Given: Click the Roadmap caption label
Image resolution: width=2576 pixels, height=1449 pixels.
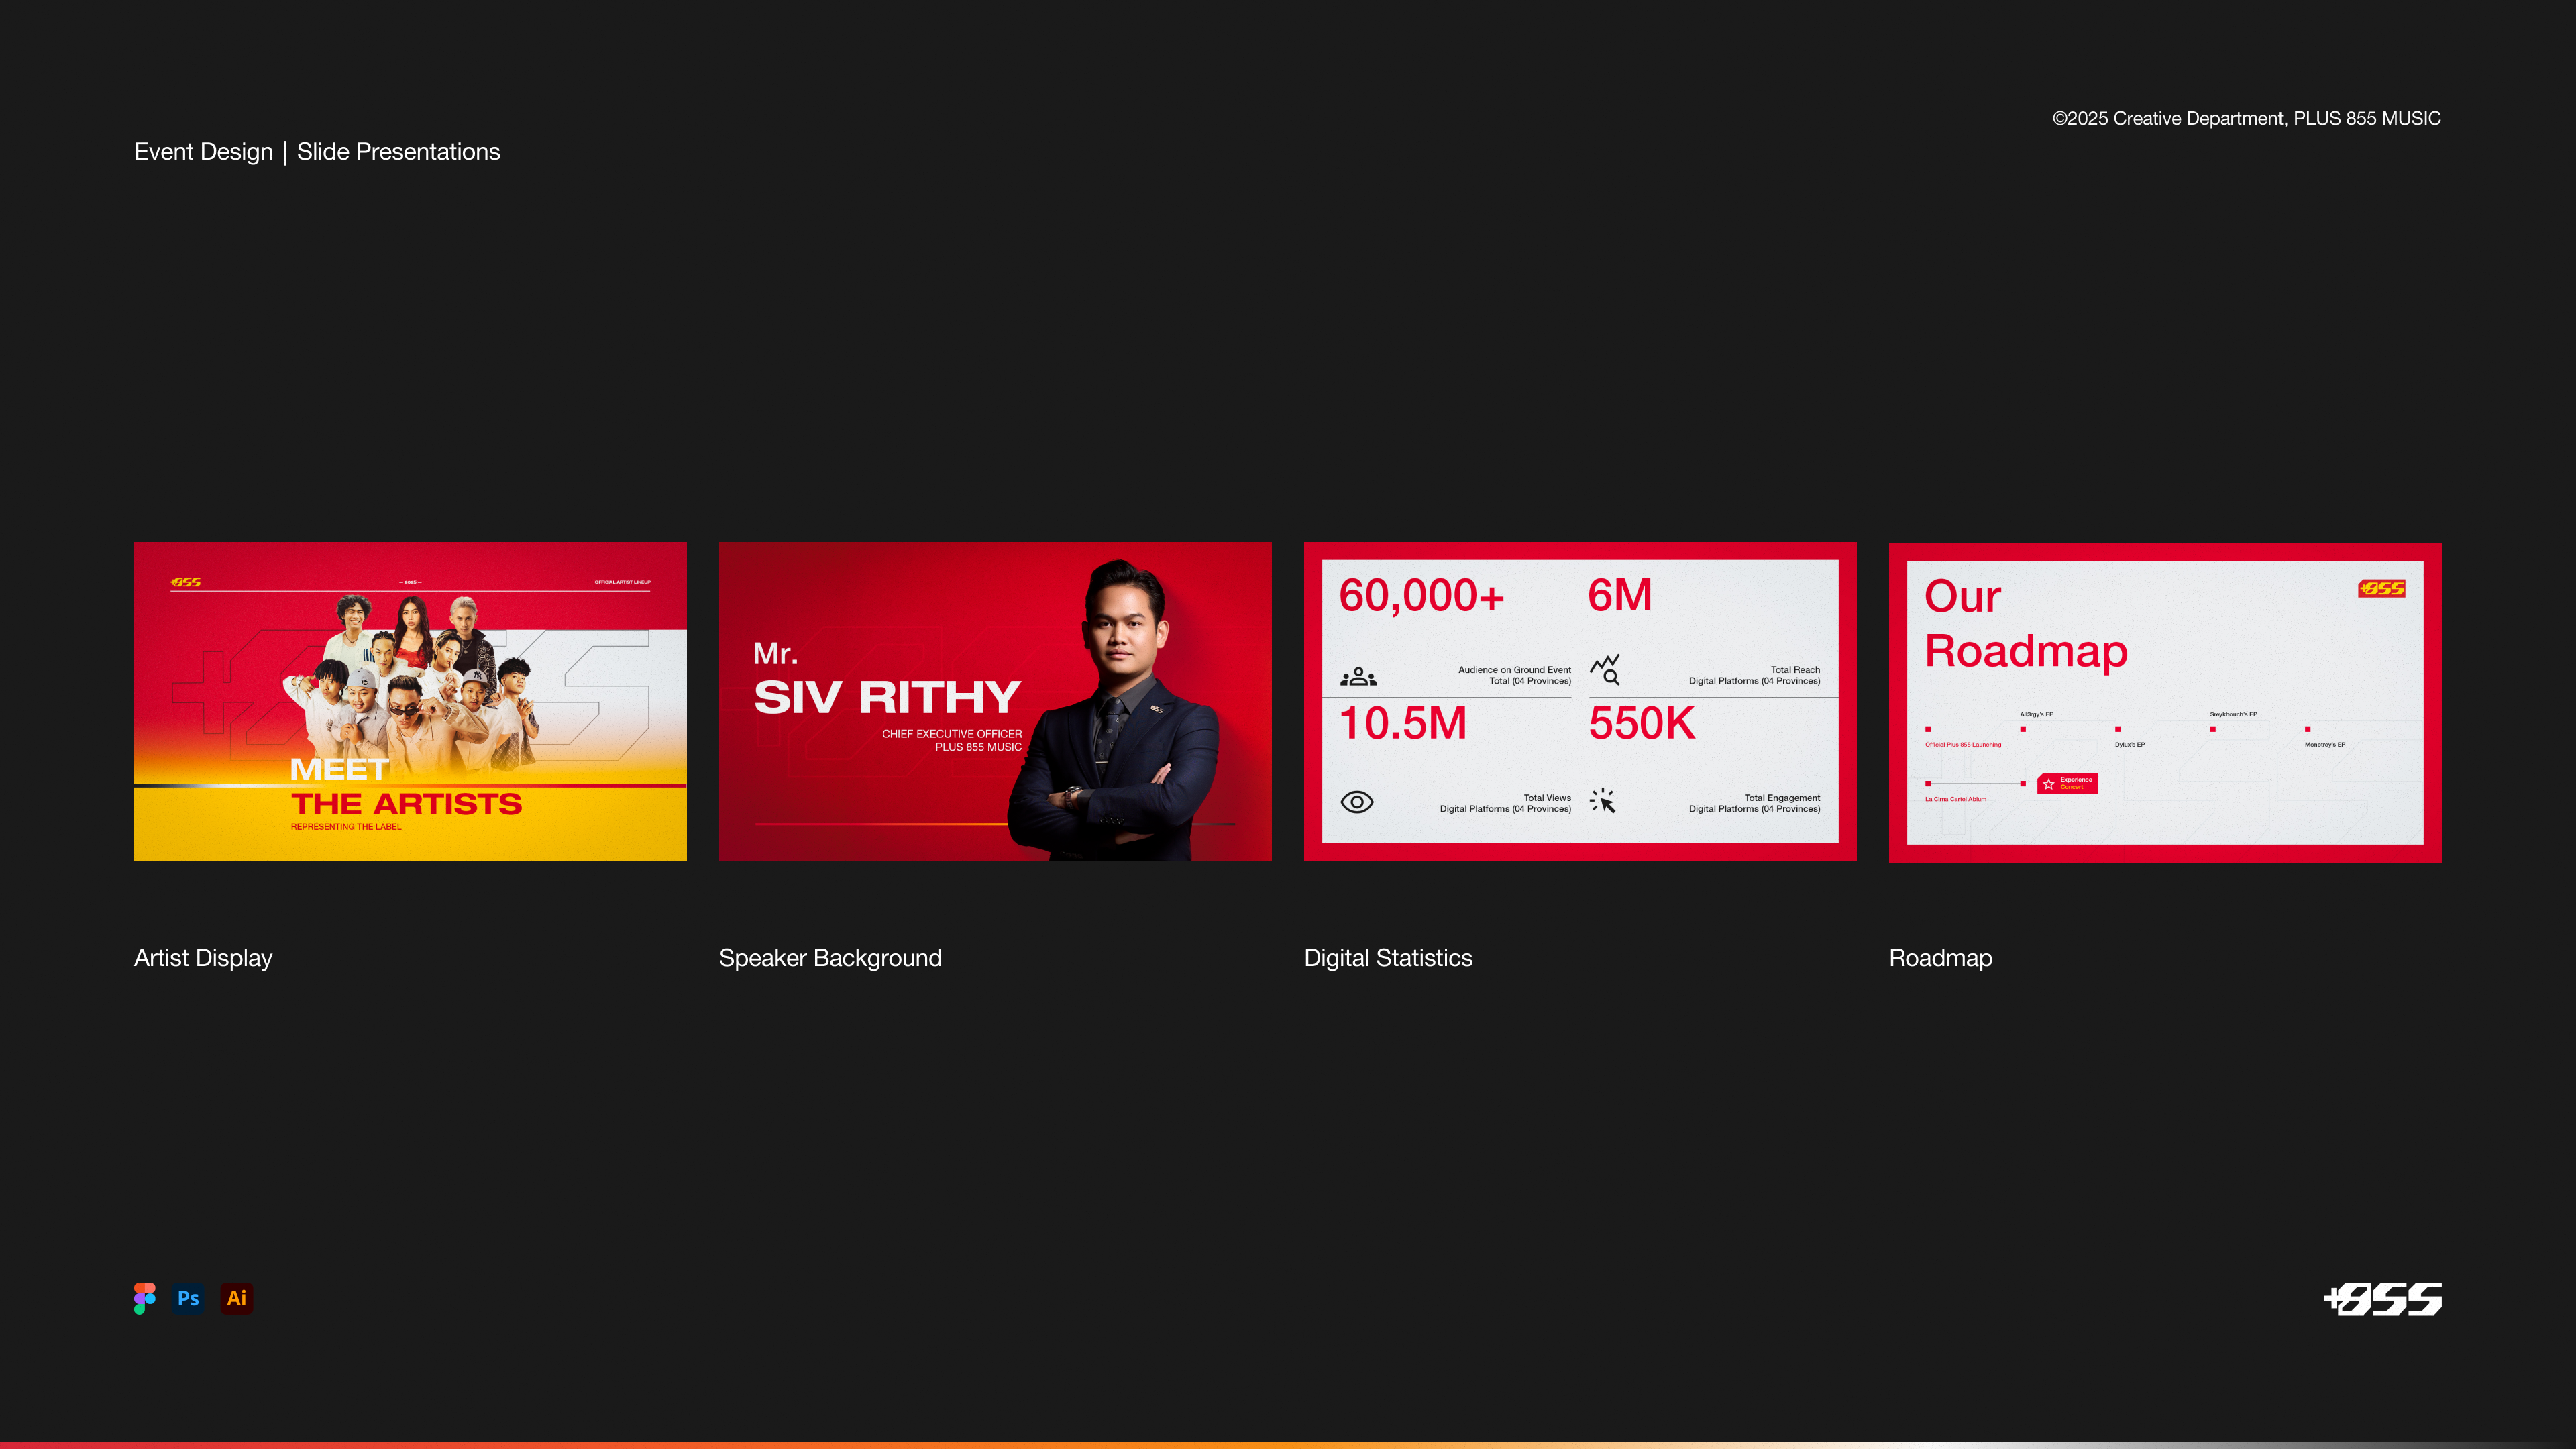Looking at the screenshot, I should [x=1940, y=958].
